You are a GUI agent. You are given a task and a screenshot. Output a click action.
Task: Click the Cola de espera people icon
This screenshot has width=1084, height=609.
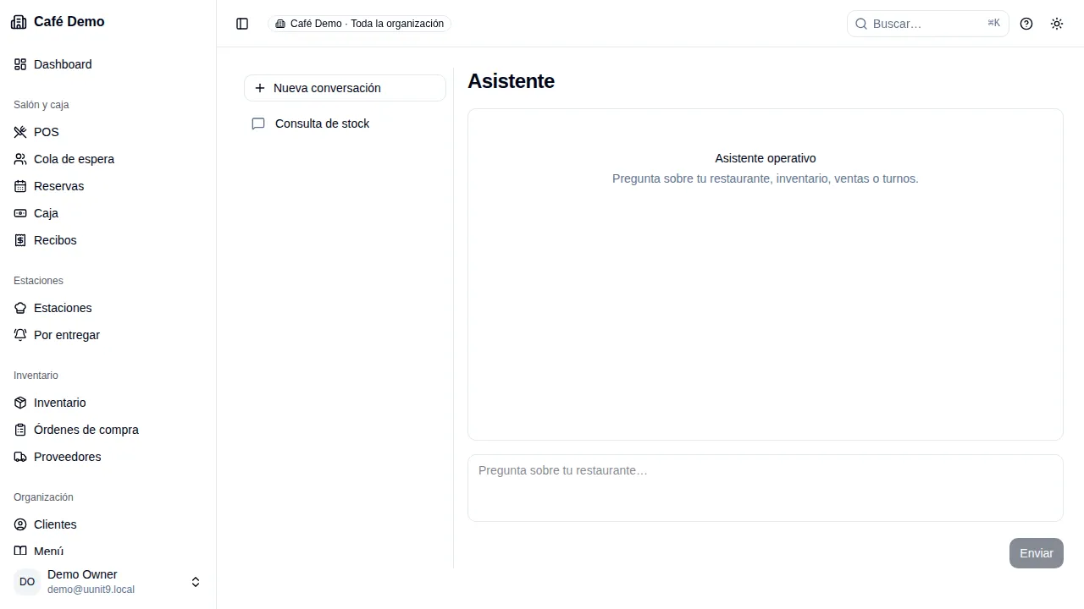point(20,159)
